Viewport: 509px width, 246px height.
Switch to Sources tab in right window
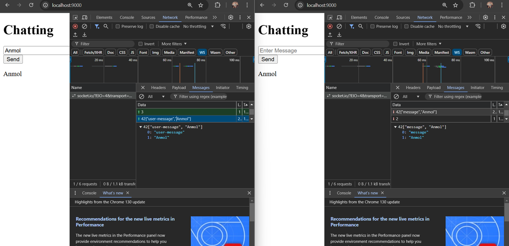[403, 17]
